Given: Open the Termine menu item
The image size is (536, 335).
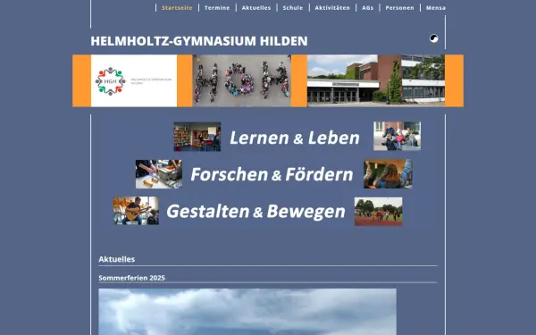Looking at the screenshot, I should point(217,7).
